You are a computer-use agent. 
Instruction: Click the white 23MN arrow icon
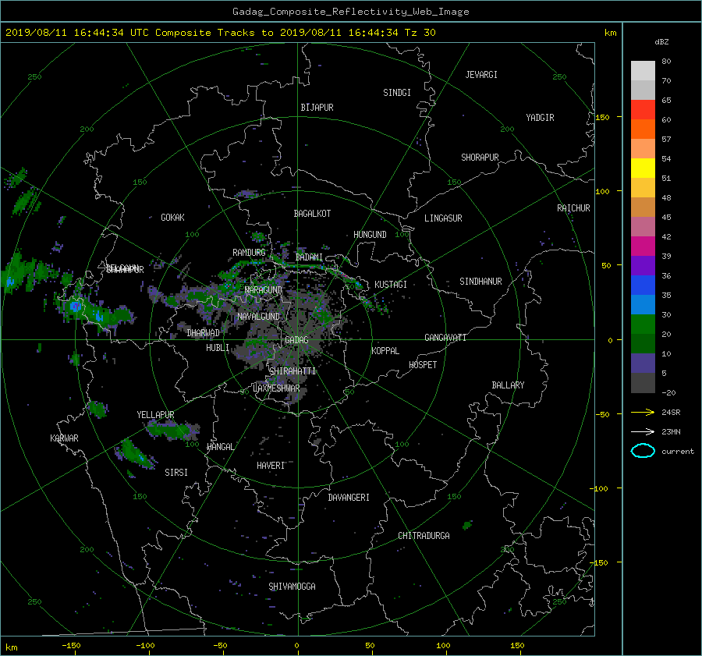(x=643, y=431)
